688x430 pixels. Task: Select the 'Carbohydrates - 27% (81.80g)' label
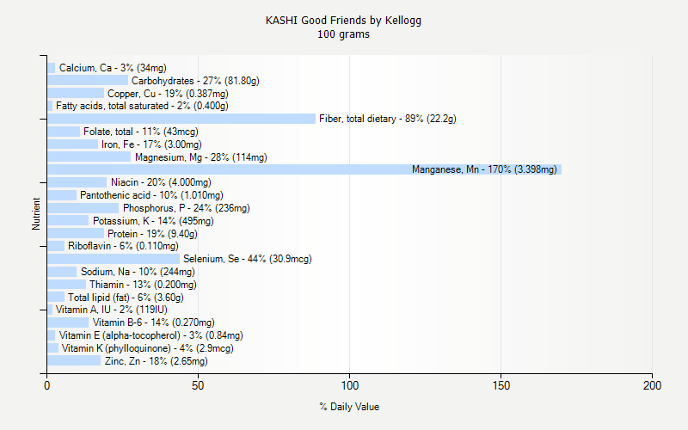pyautogui.click(x=195, y=81)
